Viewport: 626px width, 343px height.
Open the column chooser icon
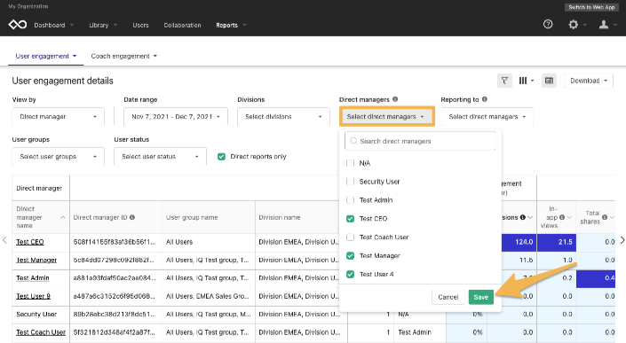pos(527,81)
